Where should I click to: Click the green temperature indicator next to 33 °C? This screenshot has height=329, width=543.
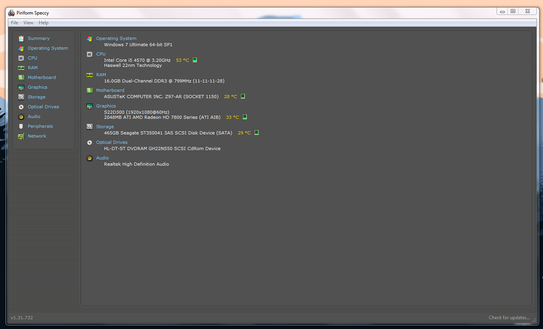[x=245, y=117]
